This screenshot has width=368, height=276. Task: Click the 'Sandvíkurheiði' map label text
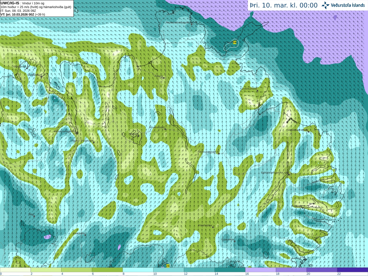coord(248,89)
